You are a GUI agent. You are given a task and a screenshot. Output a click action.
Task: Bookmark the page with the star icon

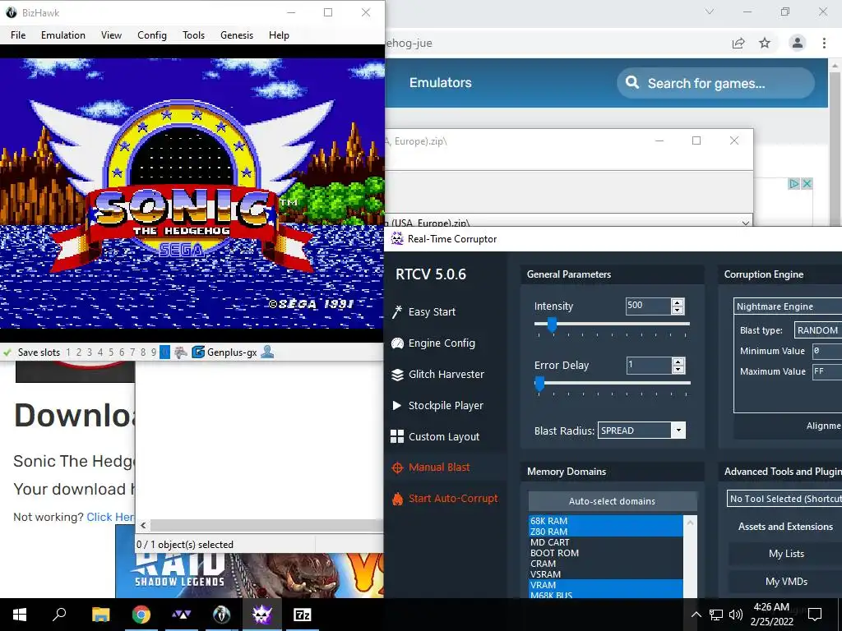[765, 43]
